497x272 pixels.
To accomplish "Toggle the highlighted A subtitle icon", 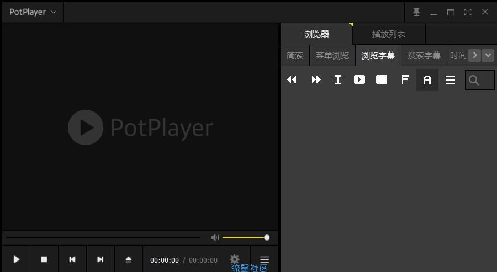I will point(427,80).
